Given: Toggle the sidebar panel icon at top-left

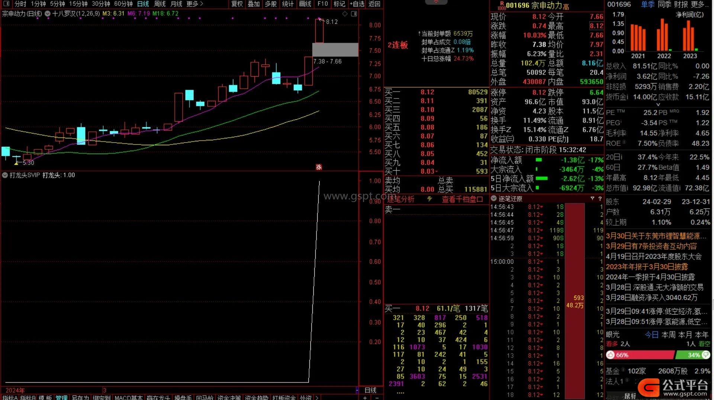Looking at the screenshot, I should pos(6,4).
